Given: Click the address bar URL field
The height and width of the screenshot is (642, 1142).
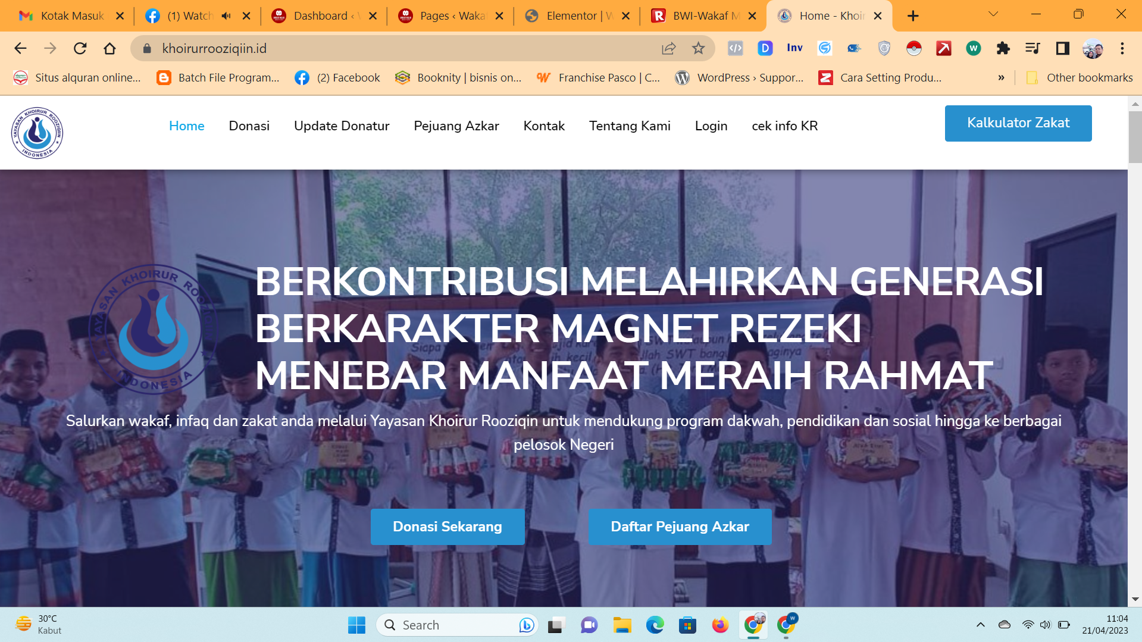Looking at the screenshot, I should tap(405, 48).
